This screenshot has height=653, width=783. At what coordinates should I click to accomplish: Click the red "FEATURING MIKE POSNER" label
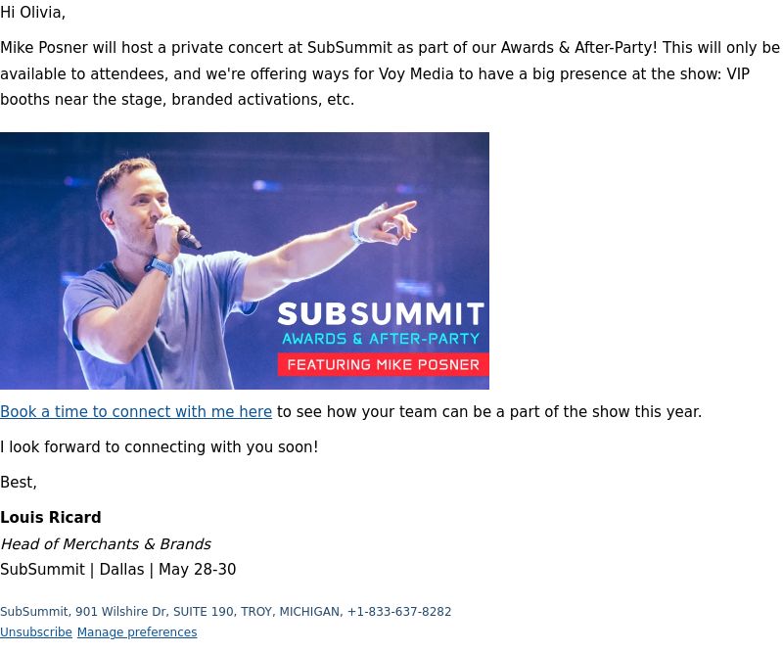[x=383, y=365]
